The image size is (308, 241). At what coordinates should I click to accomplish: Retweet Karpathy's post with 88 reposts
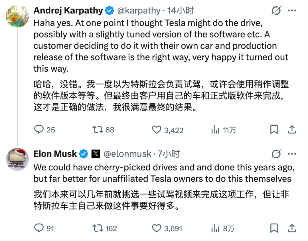tap(98, 130)
